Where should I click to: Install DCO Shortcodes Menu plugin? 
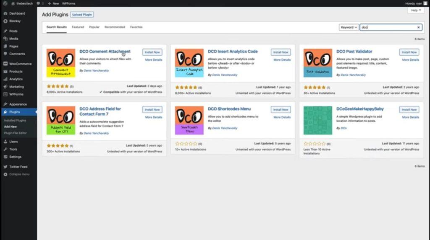pyautogui.click(x=281, y=110)
